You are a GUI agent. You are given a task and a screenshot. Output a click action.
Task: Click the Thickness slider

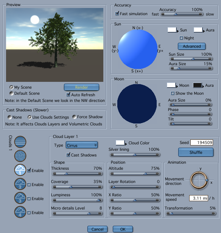(x=77, y=174)
